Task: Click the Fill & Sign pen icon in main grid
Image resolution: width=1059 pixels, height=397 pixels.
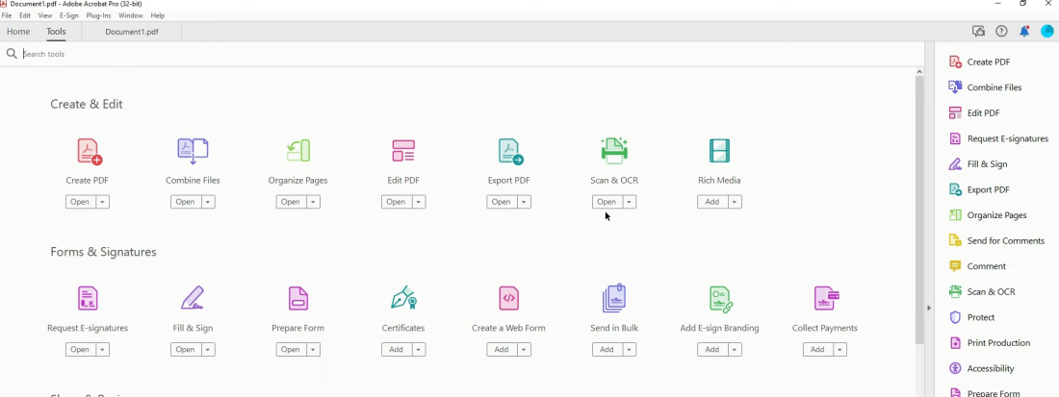Action: 193,298
